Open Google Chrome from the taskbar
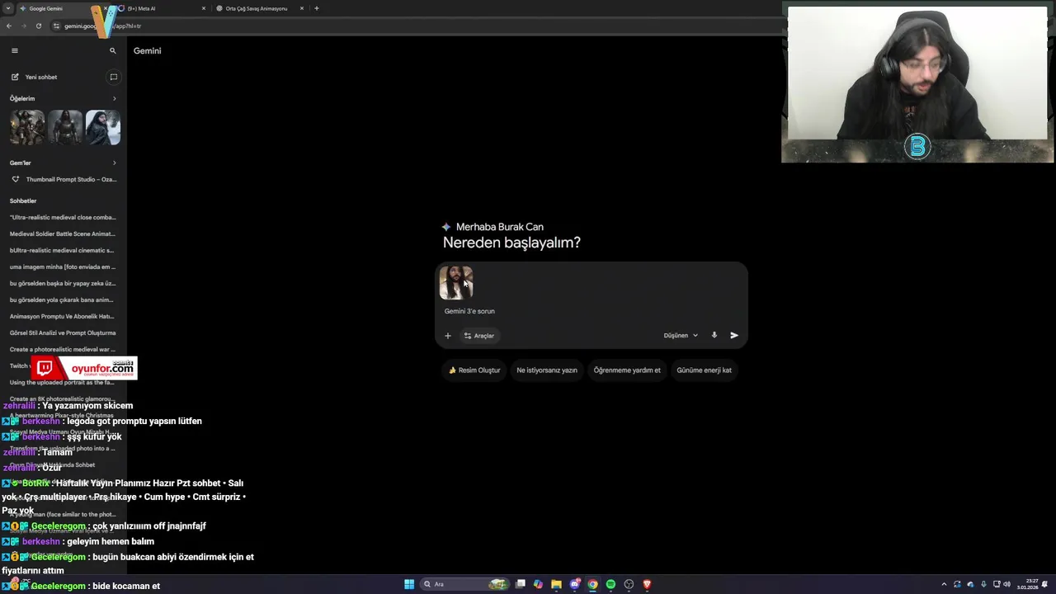The height and width of the screenshot is (594, 1056). (592, 584)
